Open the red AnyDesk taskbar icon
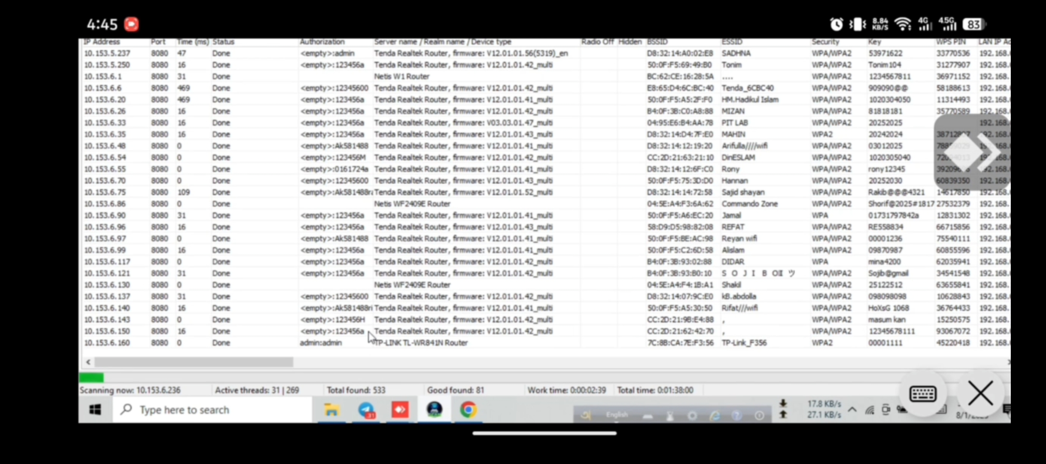Viewport: 1046px width, 464px height. click(400, 410)
